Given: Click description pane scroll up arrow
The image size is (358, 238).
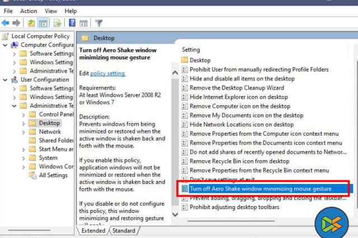Looking at the screenshot, I should tap(175, 73).
